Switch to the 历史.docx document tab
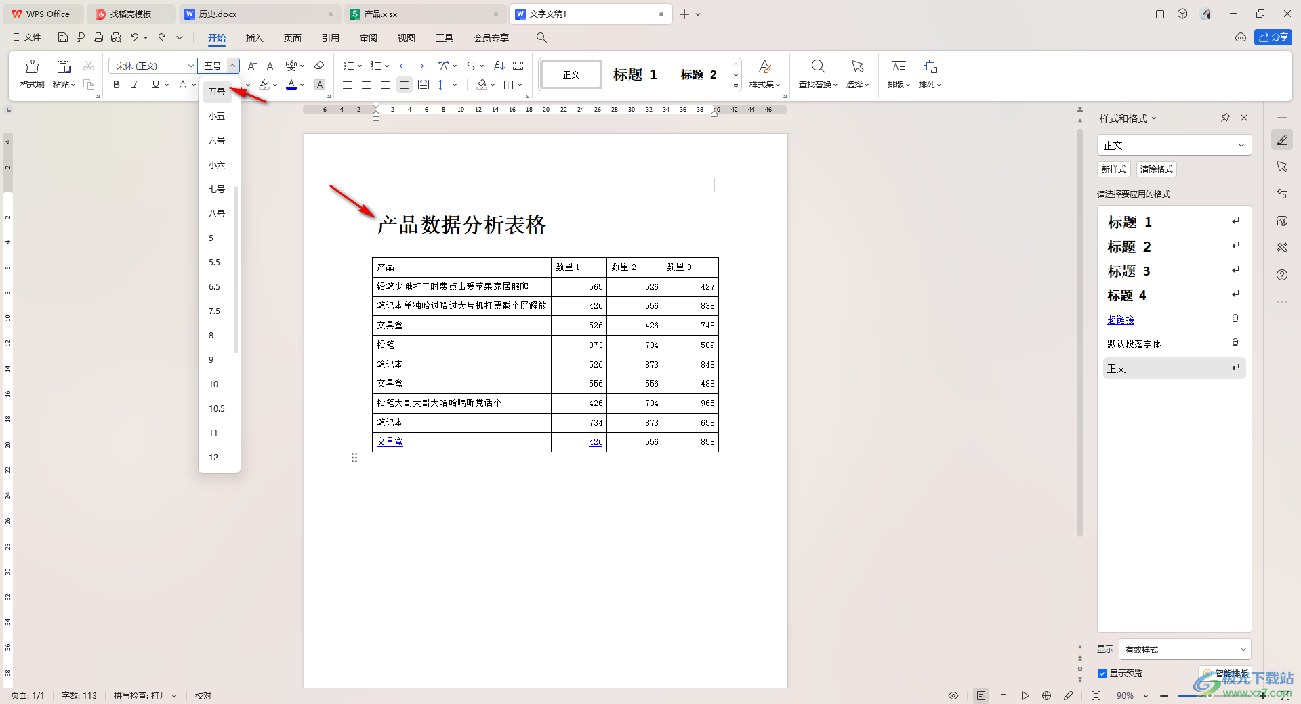Image resolution: width=1301 pixels, height=704 pixels. click(260, 14)
